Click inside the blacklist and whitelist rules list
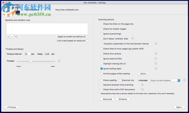This screenshot has width=189, height=113. click(x=47, y=29)
